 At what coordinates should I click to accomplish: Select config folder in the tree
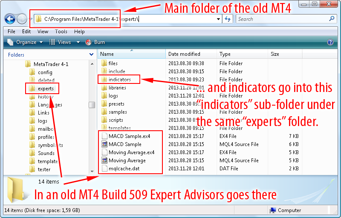45,72
